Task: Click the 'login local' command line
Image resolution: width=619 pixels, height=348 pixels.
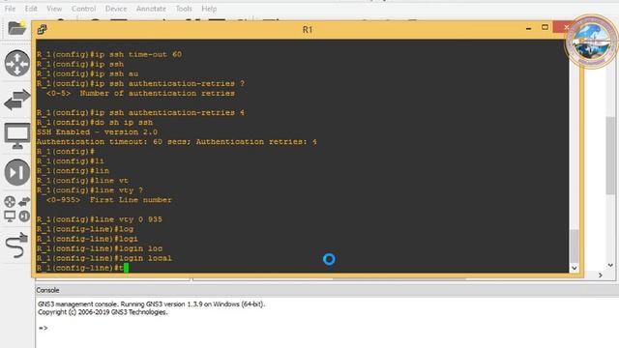Action: [x=104, y=258]
